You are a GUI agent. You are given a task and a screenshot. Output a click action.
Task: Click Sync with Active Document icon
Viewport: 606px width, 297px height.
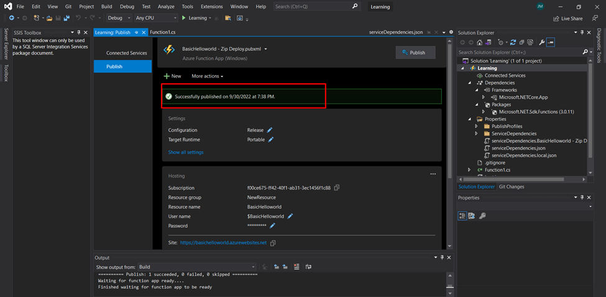(513, 42)
